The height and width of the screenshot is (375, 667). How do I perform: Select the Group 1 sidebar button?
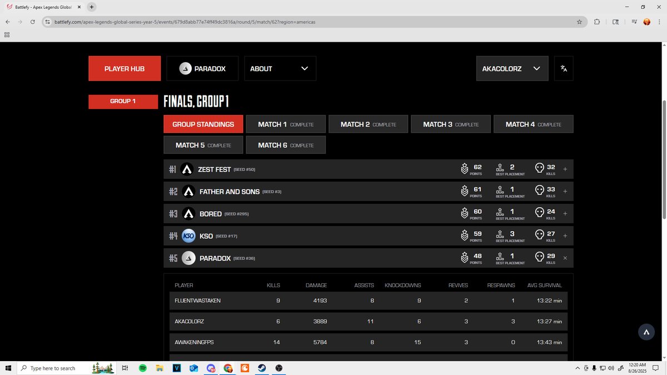tap(123, 102)
